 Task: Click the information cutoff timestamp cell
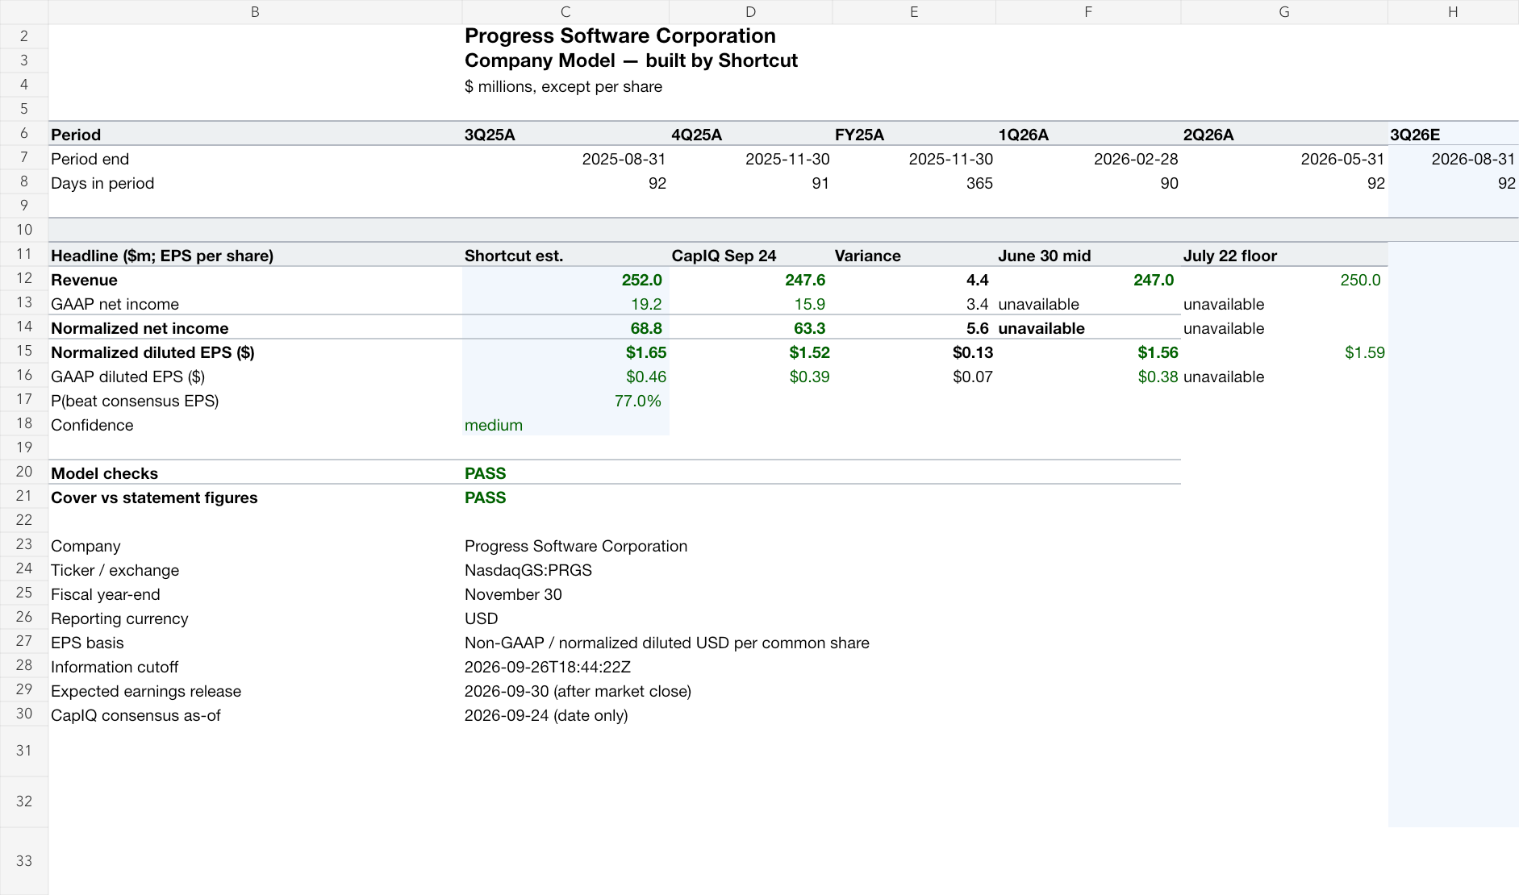point(548,667)
